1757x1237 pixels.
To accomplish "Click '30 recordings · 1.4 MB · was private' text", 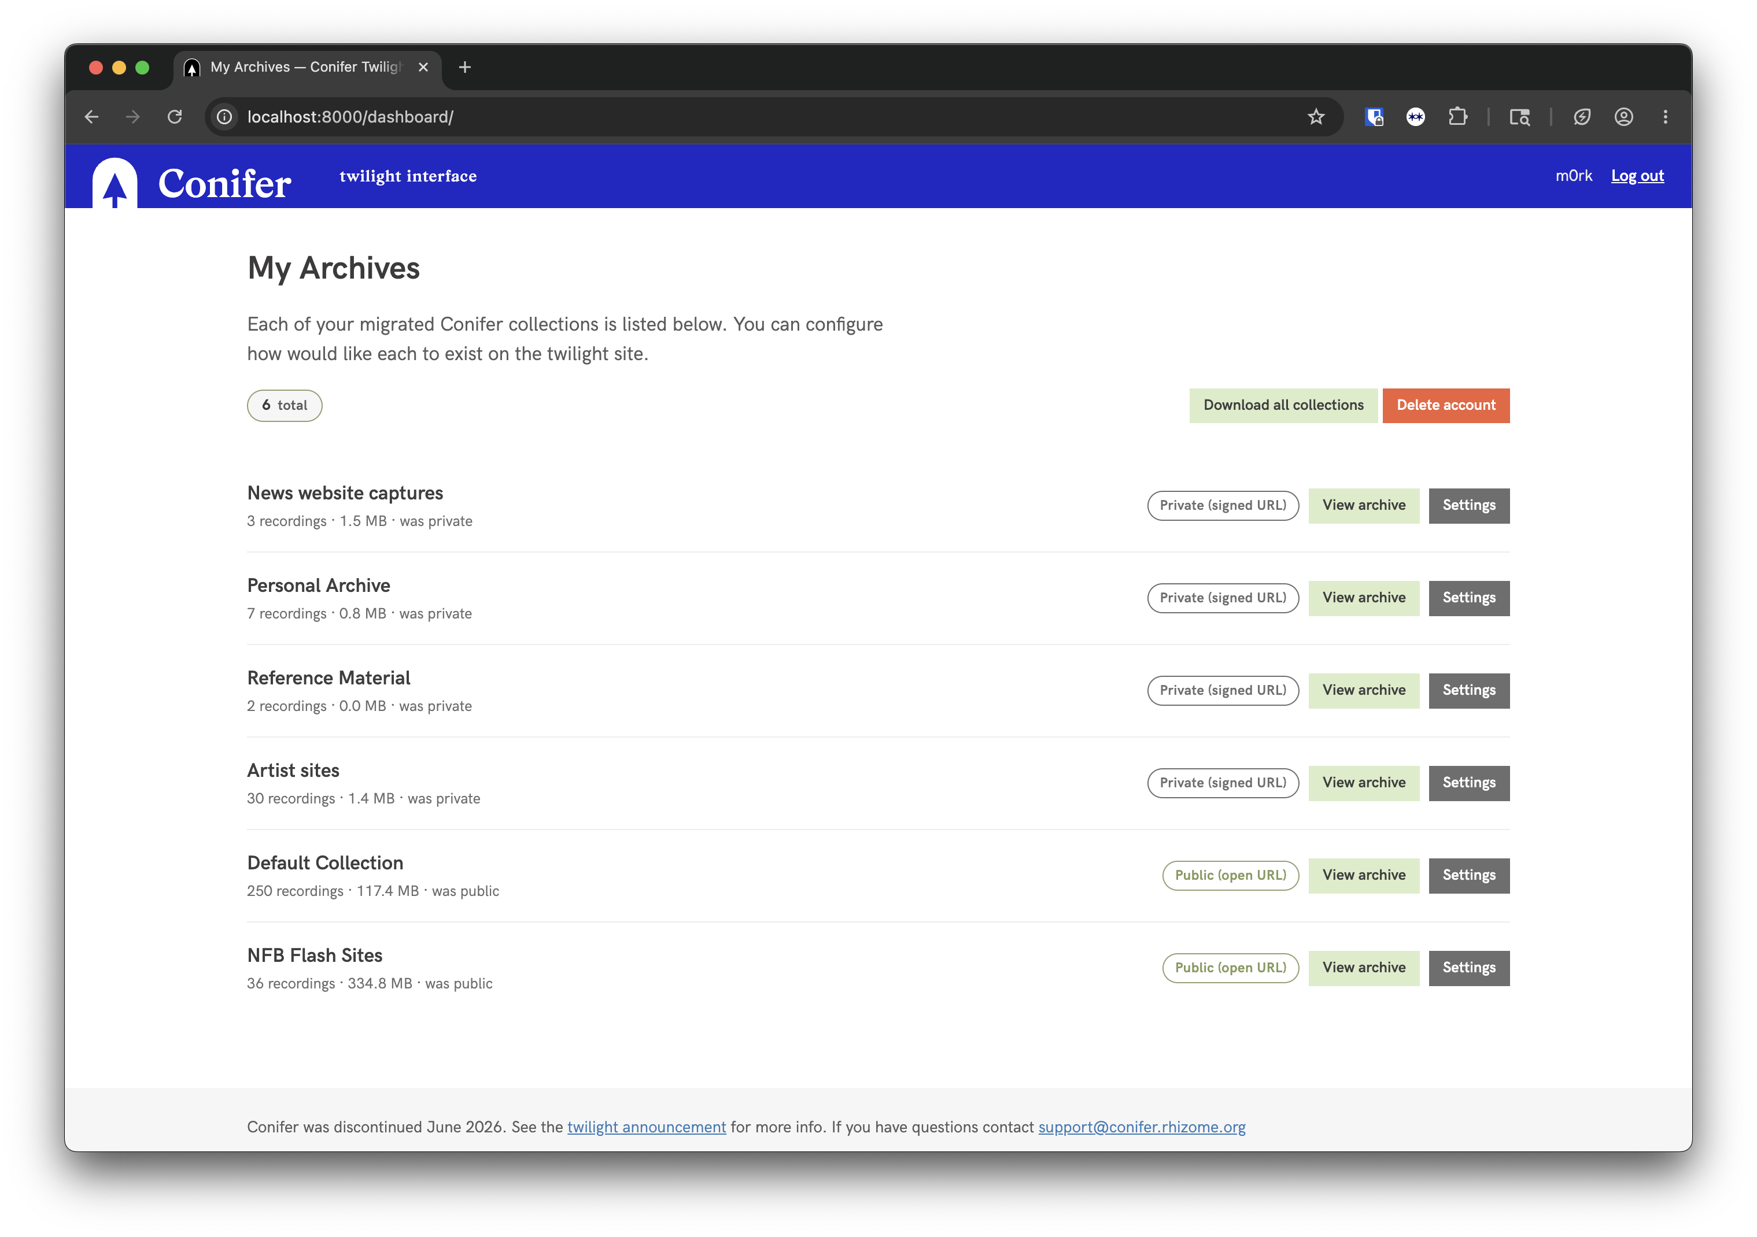I will tap(364, 799).
